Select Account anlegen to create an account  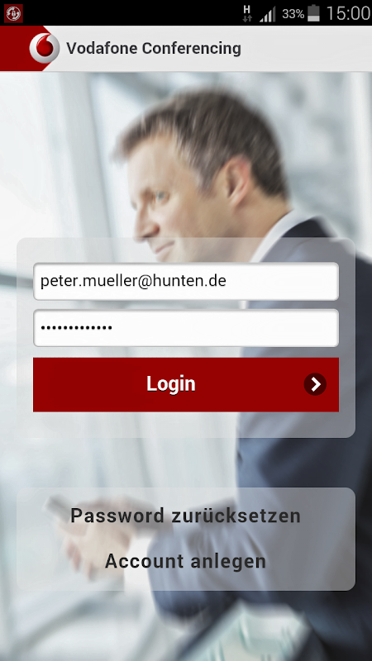tap(185, 561)
